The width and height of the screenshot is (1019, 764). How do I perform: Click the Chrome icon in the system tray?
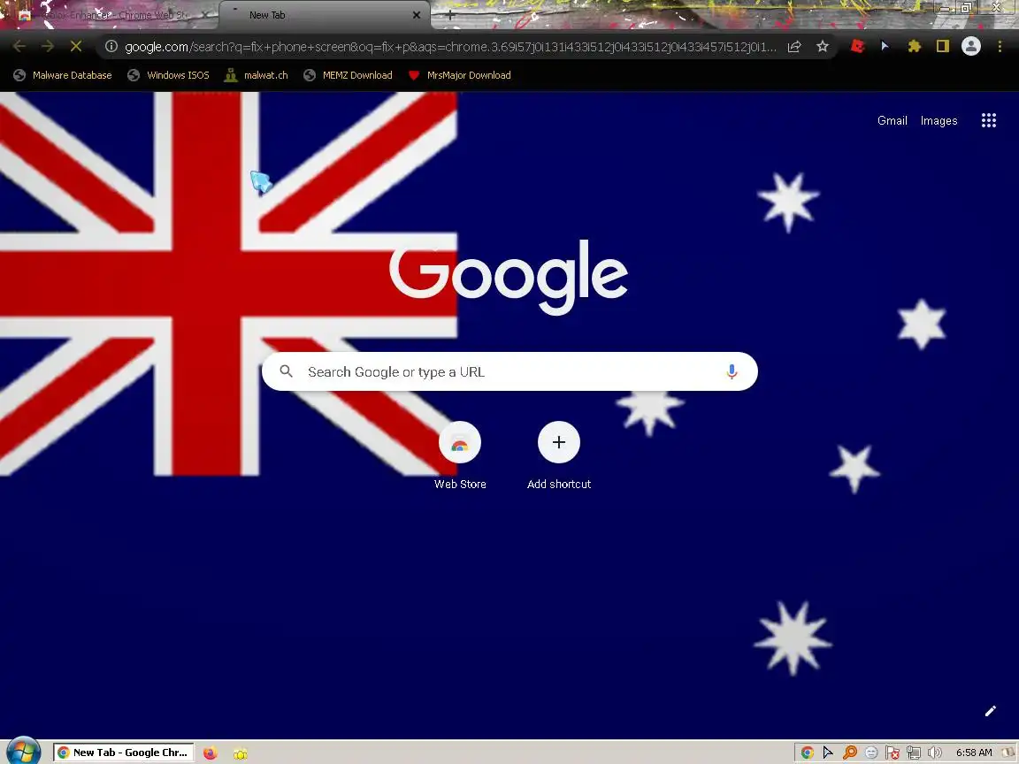tap(807, 753)
